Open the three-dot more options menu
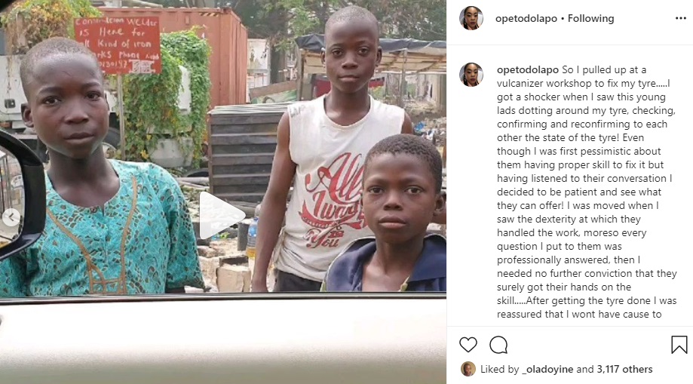 [681, 18]
